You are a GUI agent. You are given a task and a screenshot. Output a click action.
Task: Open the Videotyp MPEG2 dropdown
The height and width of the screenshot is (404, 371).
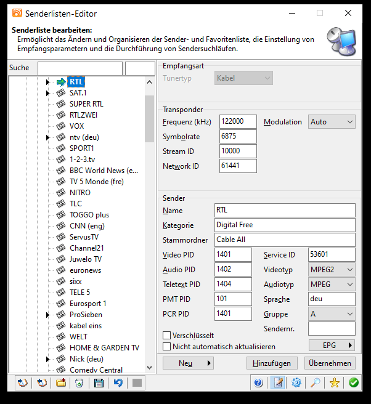click(332, 270)
